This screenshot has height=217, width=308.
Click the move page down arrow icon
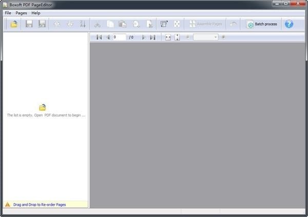click(x=70, y=24)
